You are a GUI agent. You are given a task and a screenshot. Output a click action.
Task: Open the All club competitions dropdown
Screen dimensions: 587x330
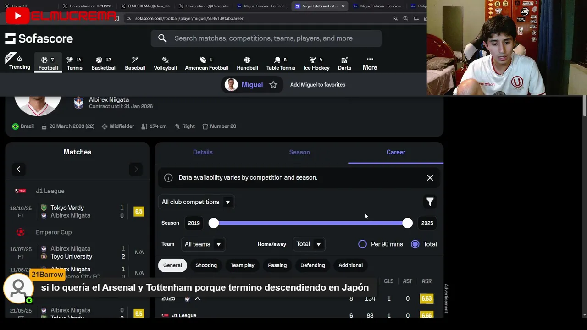click(x=196, y=202)
